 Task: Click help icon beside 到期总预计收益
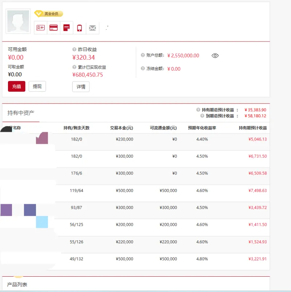point(202,116)
